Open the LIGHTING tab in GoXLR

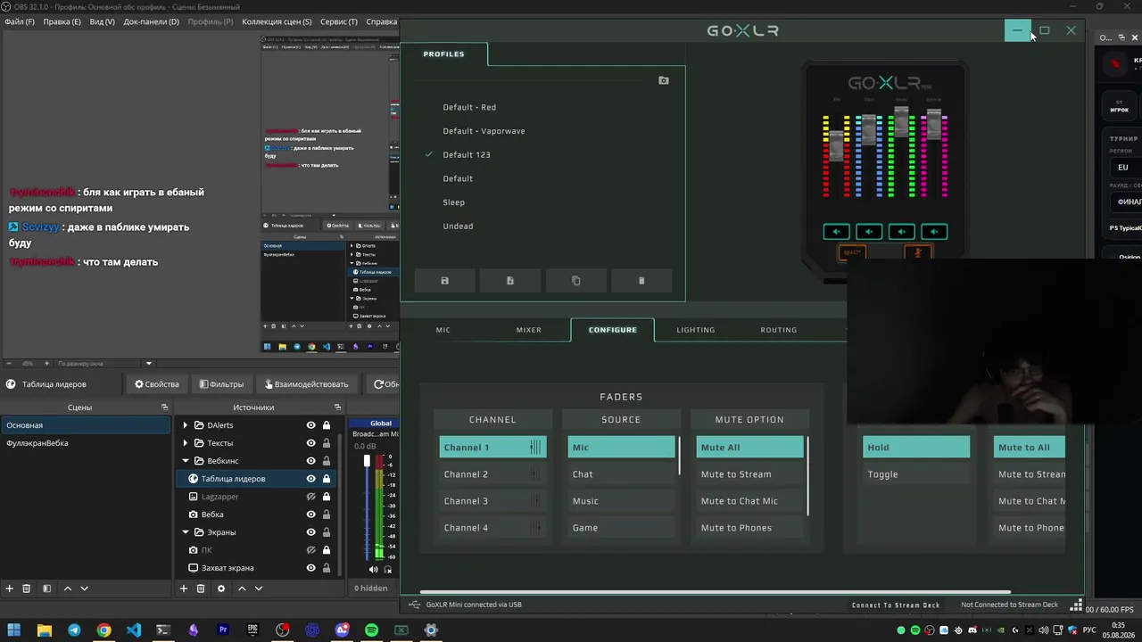coord(696,330)
